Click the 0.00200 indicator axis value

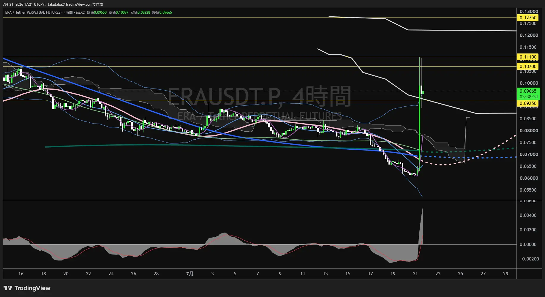click(x=528, y=230)
